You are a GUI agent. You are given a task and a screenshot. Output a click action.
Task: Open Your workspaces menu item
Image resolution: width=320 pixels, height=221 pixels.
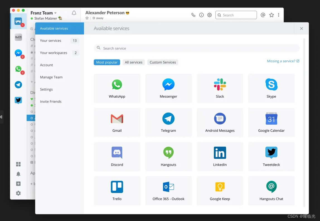60,53
